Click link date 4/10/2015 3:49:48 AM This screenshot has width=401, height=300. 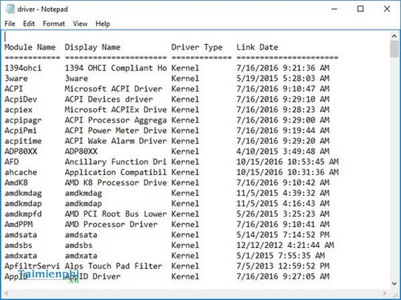(283, 152)
